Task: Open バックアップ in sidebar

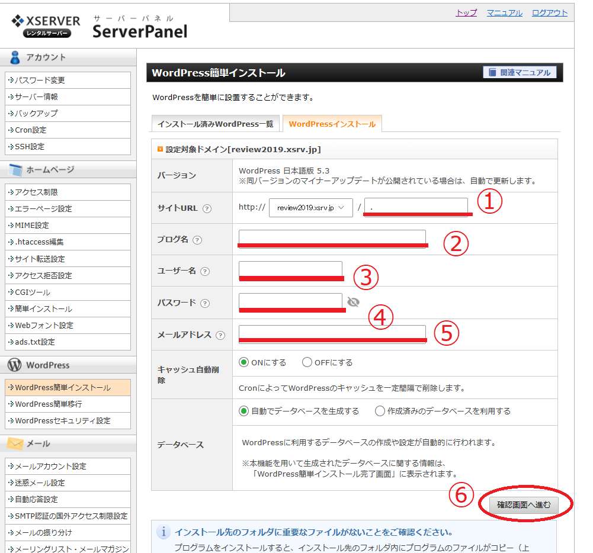Action: pyautogui.click(x=68, y=114)
